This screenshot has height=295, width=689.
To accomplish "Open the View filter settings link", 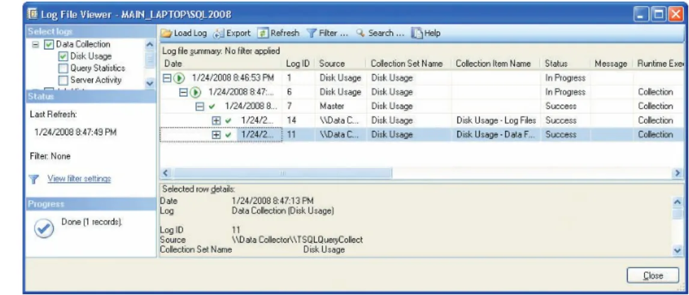I will (79, 178).
